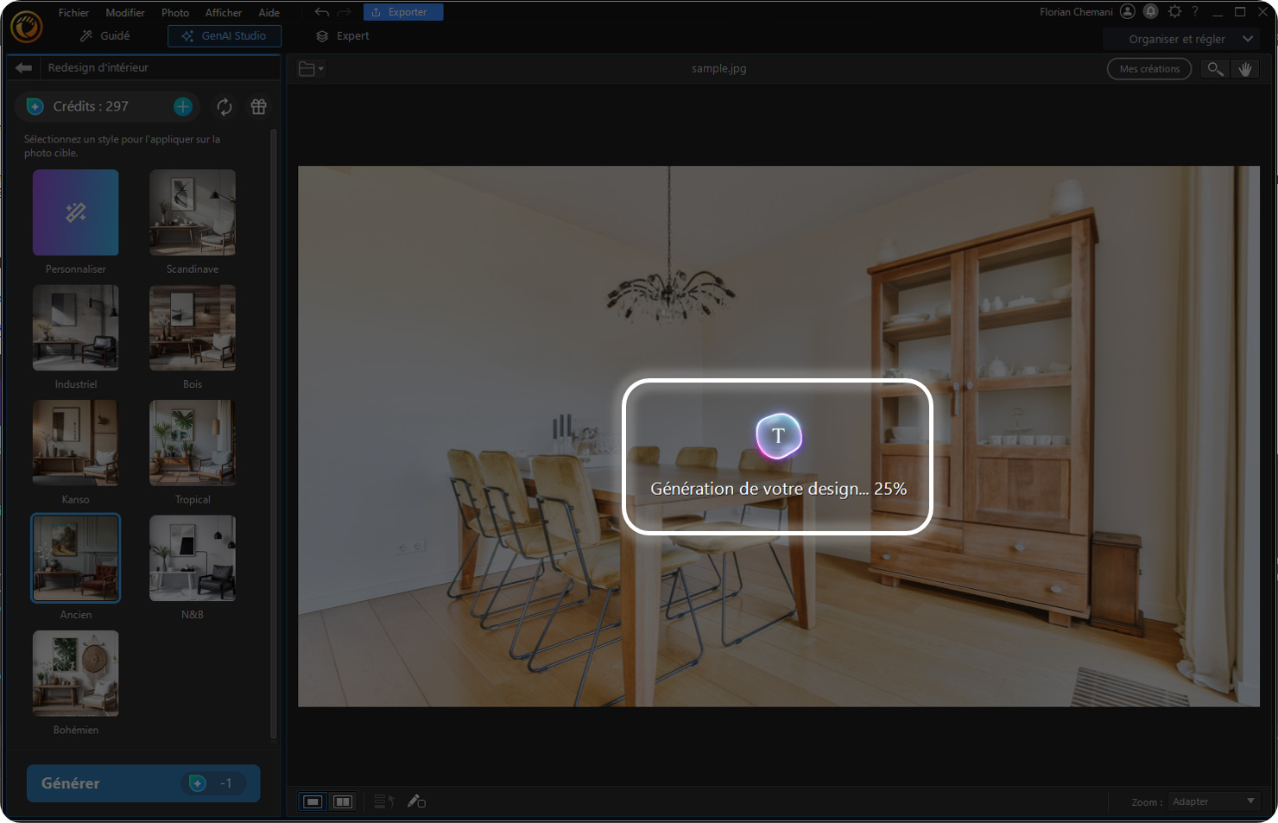
Task: Select the hand pan tool
Action: click(1245, 68)
